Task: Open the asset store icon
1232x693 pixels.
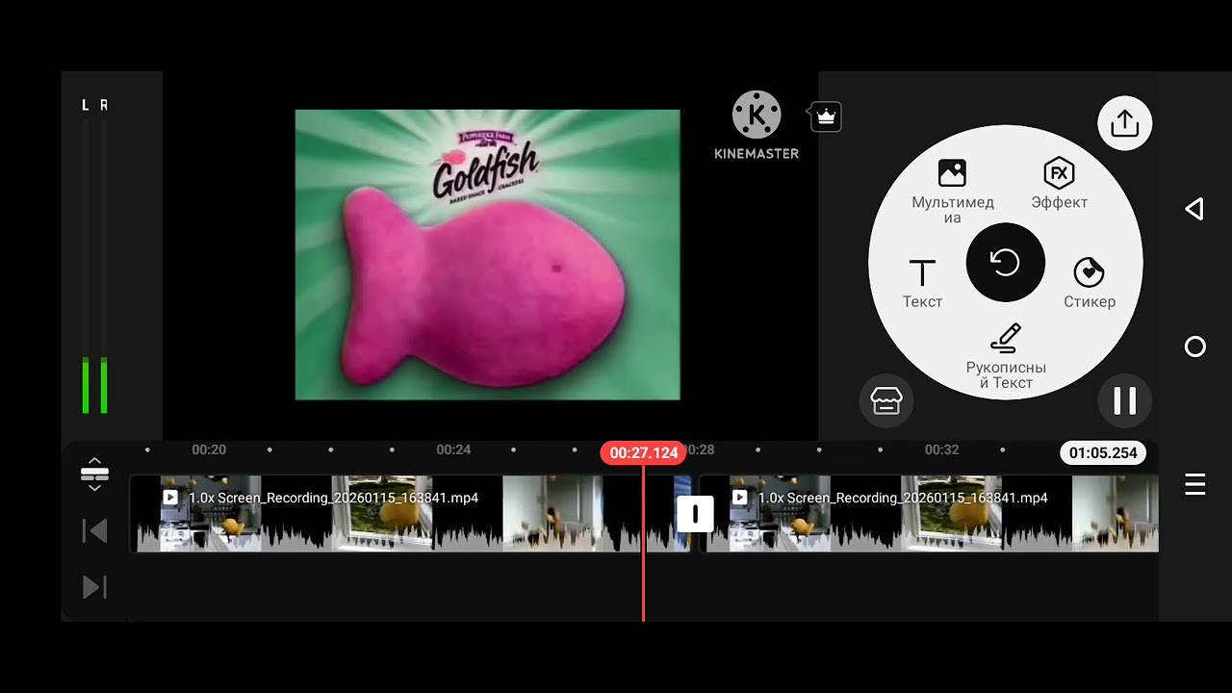Action: [885, 400]
